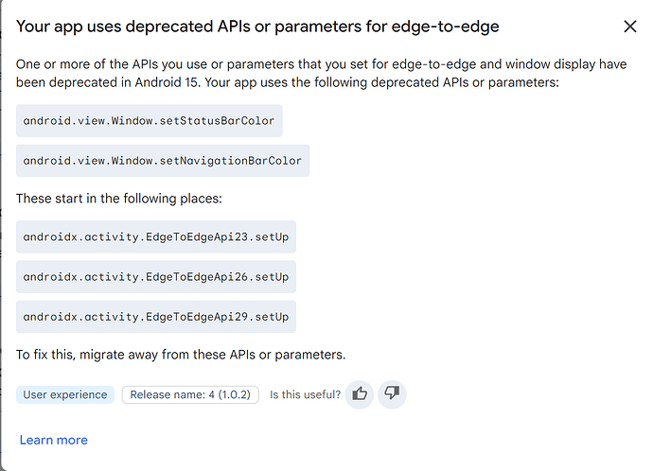Screen dimensions: 653x471
Task: Select the User experience tag
Action: click(x=65, y=394)
